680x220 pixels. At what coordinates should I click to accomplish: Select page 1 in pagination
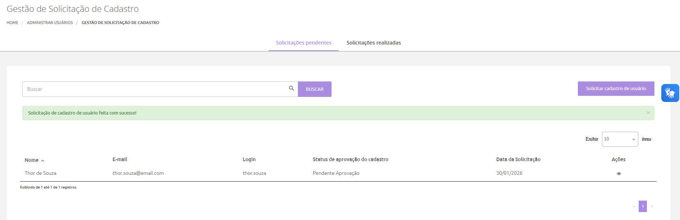click(x=643, y=206)
